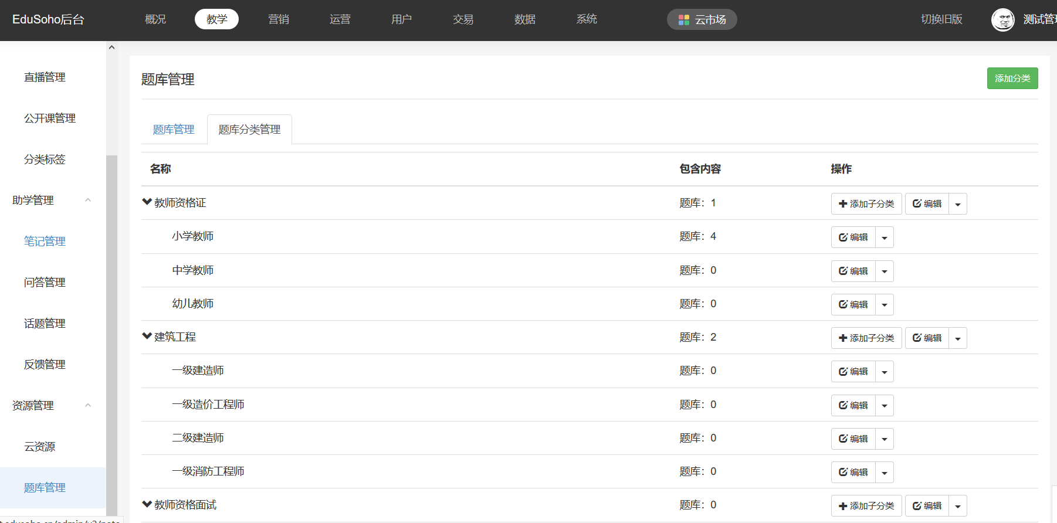1057x523 pixels.
Task: Collapse the 建筑工程 category chevron
Action: pos(147,337)
